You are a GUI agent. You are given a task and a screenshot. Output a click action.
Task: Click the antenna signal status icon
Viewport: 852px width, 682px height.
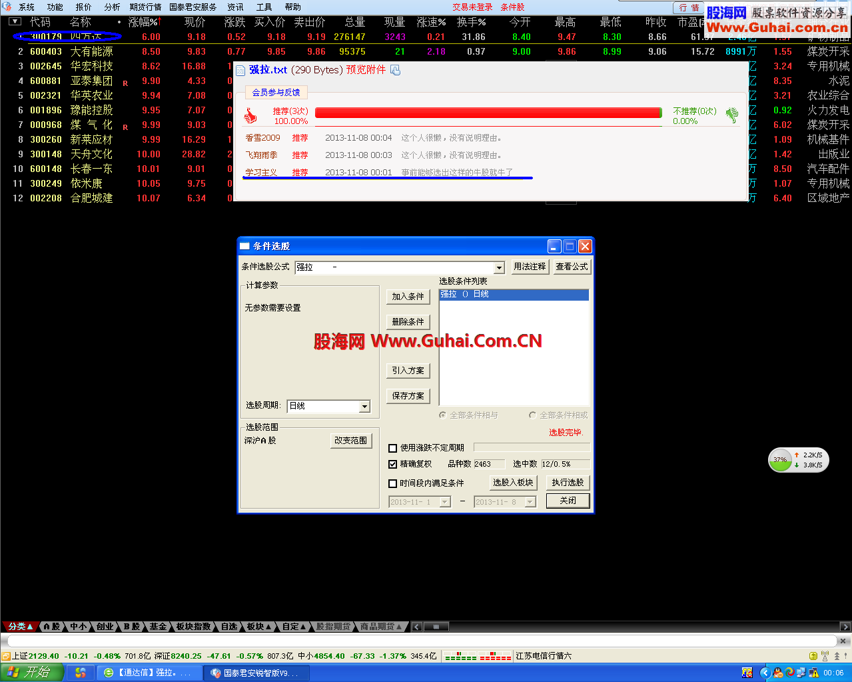tap(825, 656)
